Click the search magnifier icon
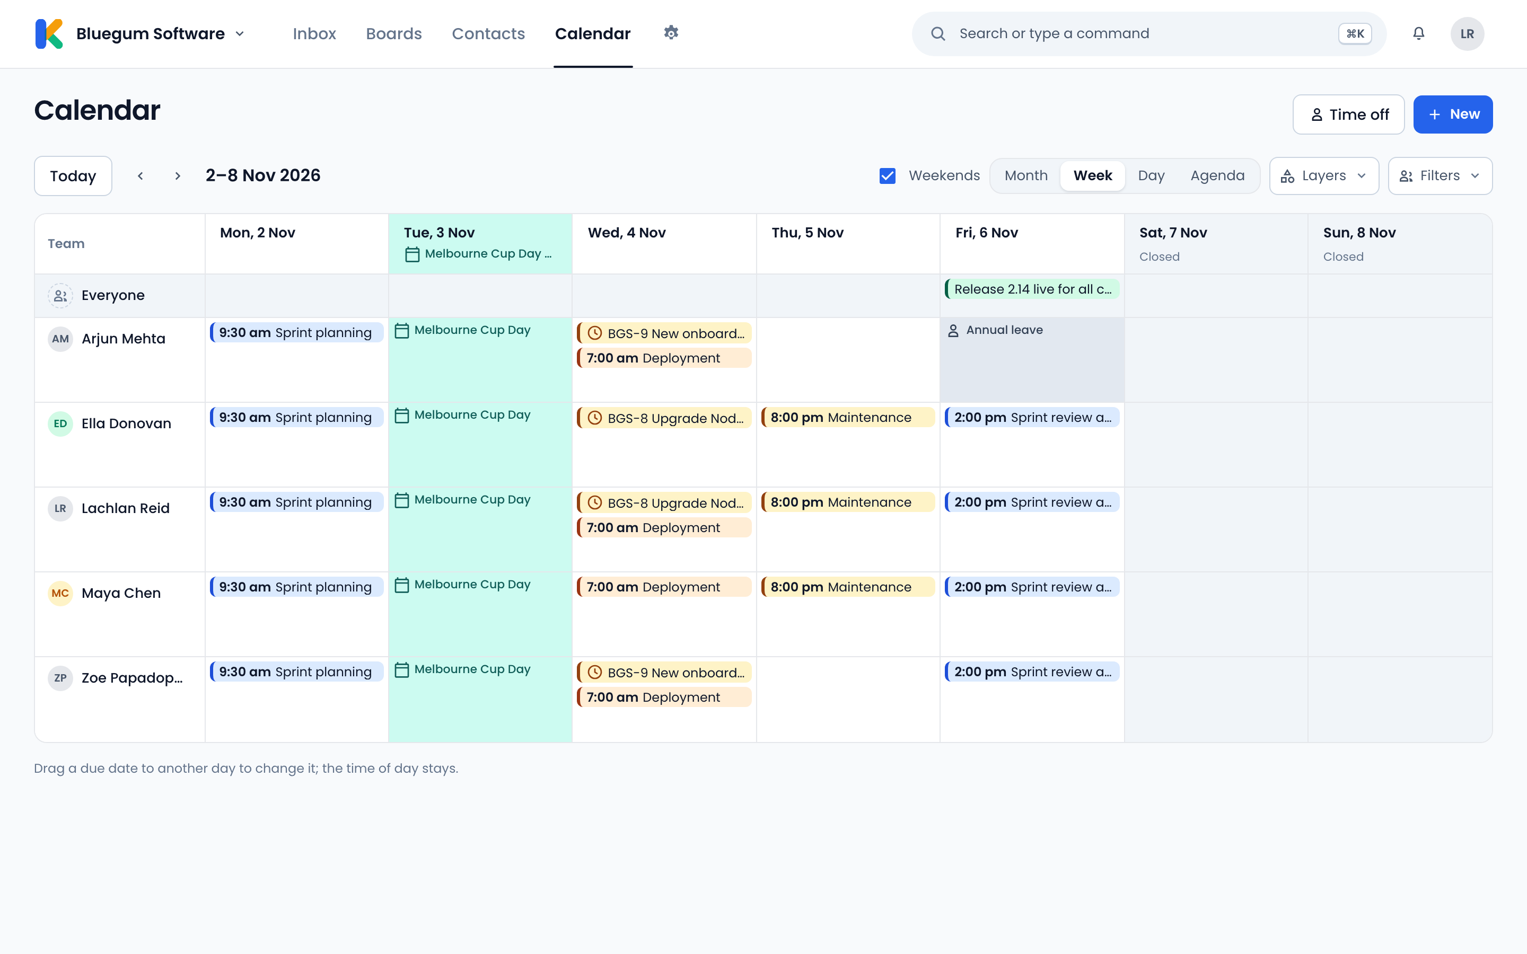 [938, 33]
